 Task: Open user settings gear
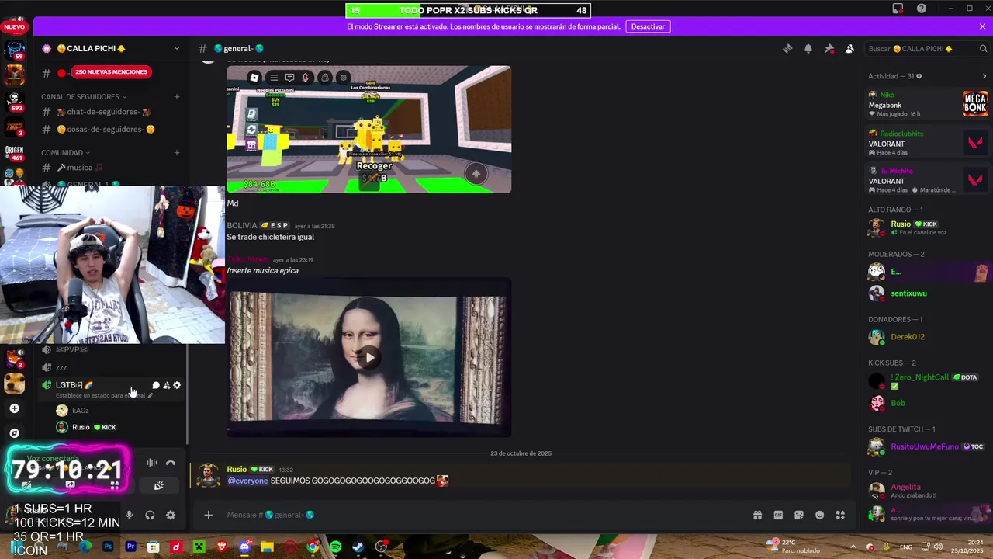pos(171,515)
